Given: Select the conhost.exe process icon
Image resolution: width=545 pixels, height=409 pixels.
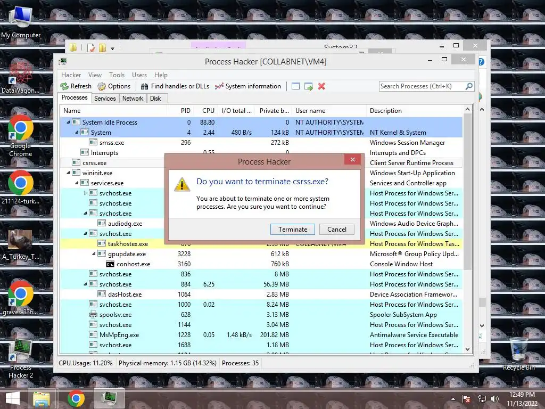Looking at the screenshot, I should (x=110, y=264).
